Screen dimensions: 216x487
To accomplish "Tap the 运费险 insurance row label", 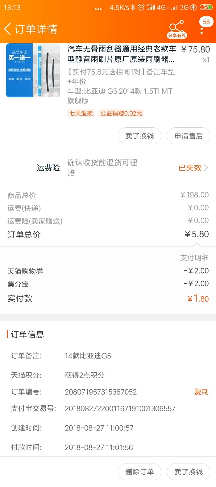I will tap(48, 167).
